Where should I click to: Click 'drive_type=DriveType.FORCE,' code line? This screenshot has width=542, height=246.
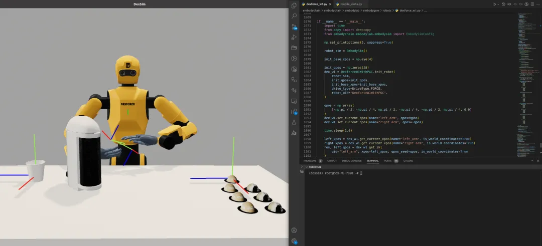click(x=357, y=89)
